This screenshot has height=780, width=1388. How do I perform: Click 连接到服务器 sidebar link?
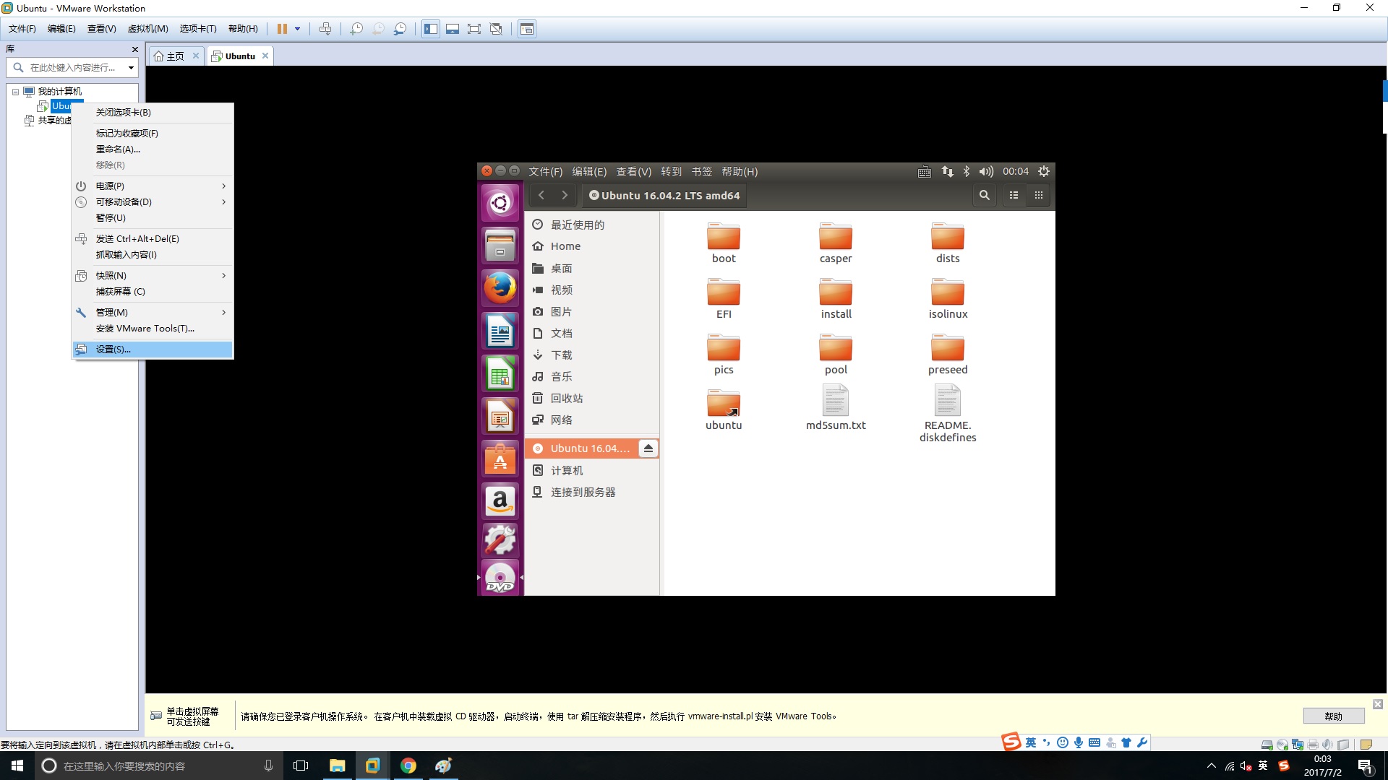[583, 491]
